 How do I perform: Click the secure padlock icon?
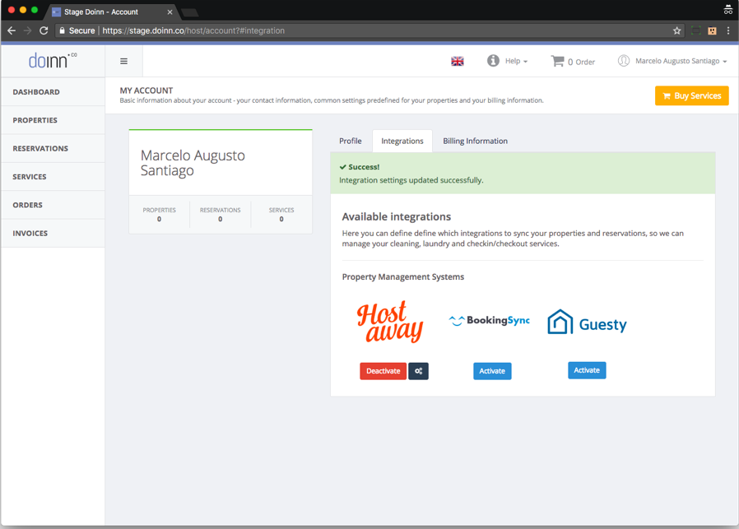click(62, 30)
